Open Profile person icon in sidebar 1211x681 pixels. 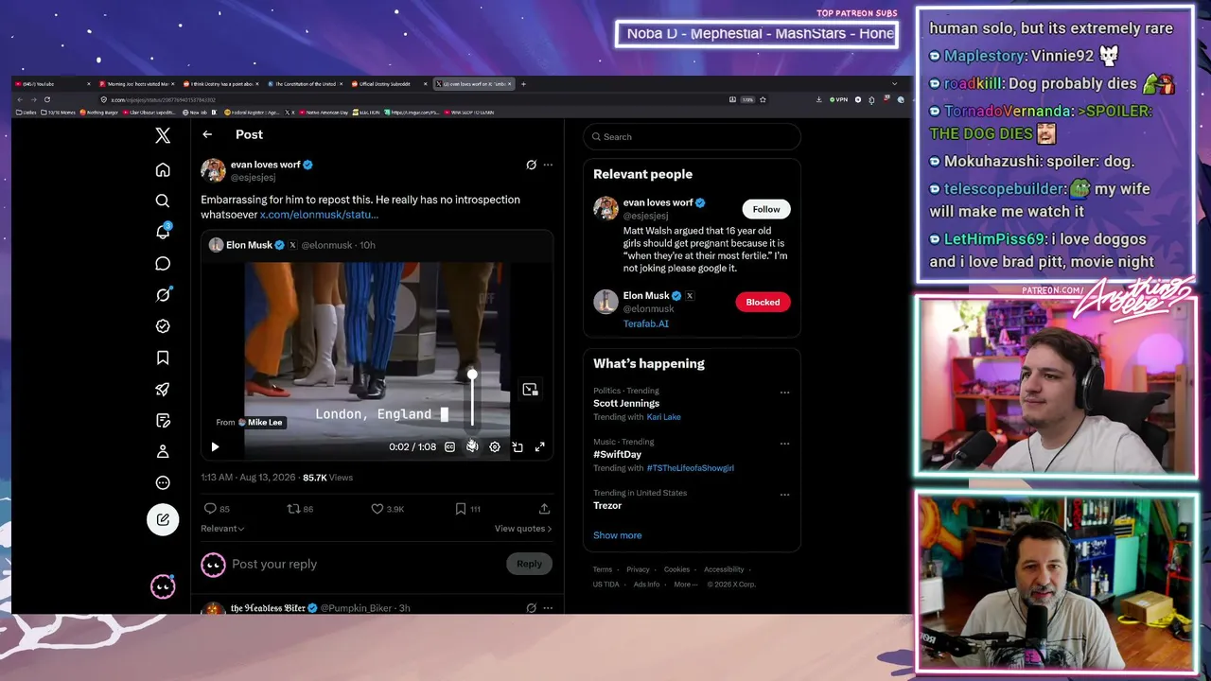coord(163,451)
